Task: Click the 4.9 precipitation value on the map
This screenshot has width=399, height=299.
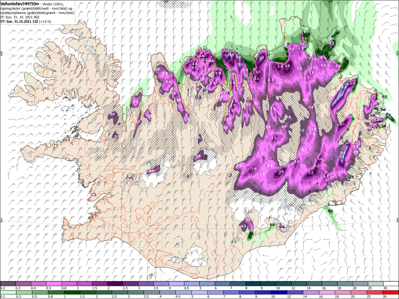Action: (232, 55)
